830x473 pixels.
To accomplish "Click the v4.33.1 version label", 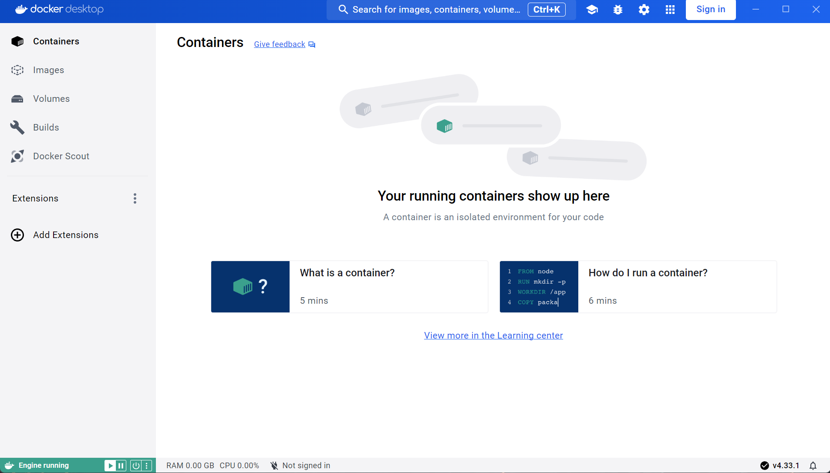I will pyautogui.click(x=786, y=466).
